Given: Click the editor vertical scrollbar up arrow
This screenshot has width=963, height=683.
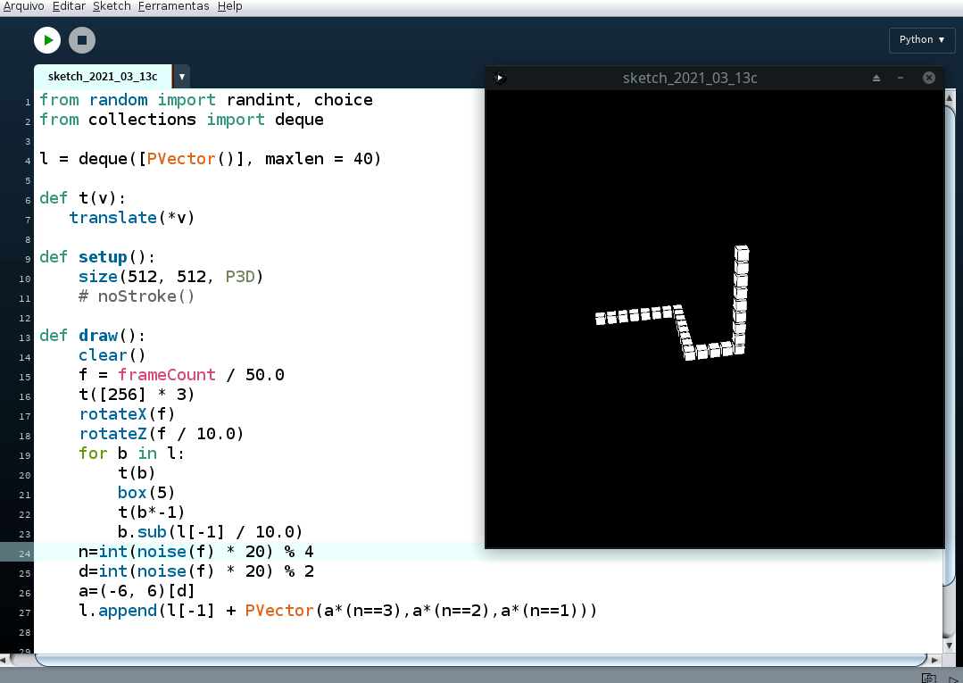Looking at the screenshot, I should point(950,97).
